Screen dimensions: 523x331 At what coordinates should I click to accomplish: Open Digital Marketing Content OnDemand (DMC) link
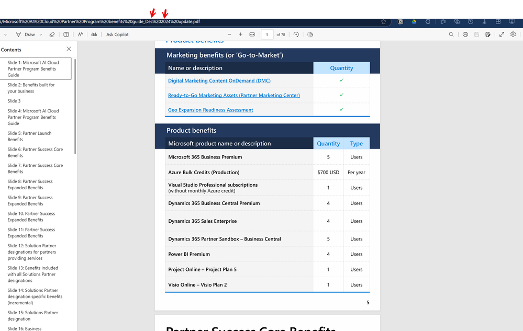219,81
